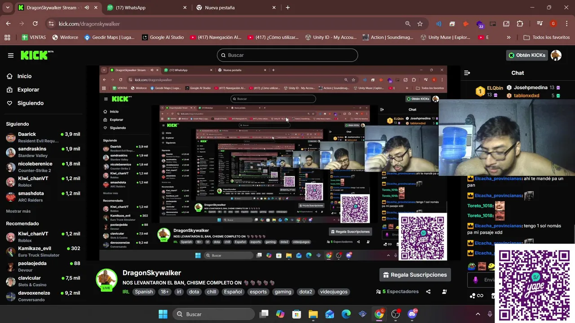Image resolution: width=575 pixels, height=323 pixels.
Task: Open davooxeneize in the Recomendado list
Action: 43,296
